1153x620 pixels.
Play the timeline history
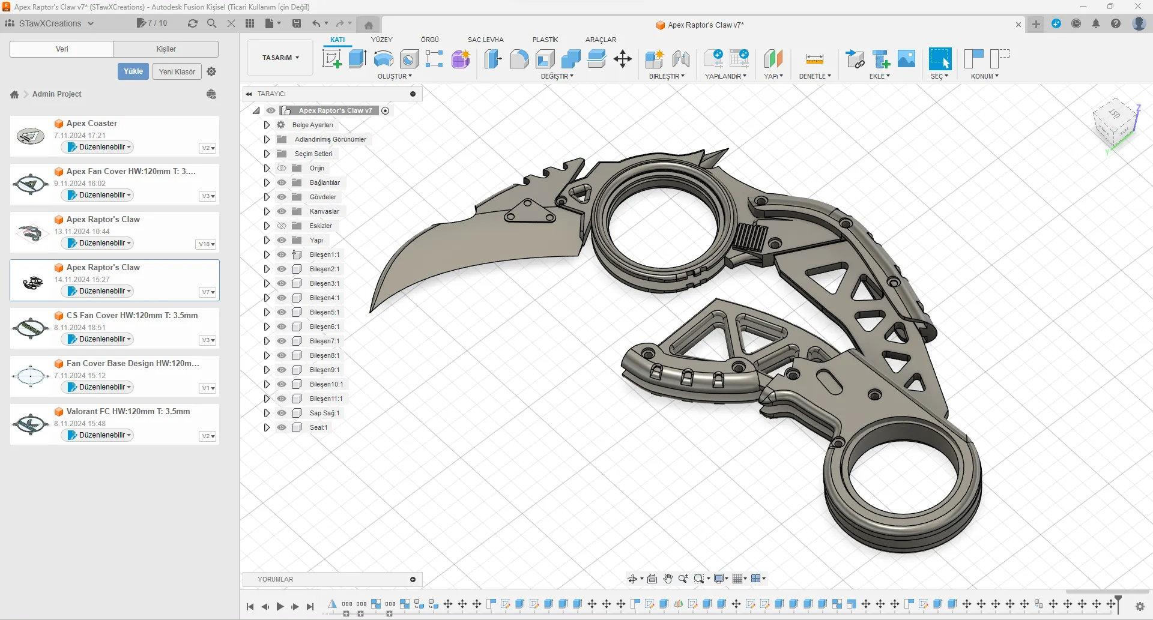(280, 607)
